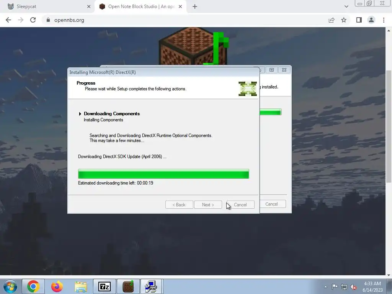Toggle the browser side panel
Screen dimensions: 392x294
point(359,20)
